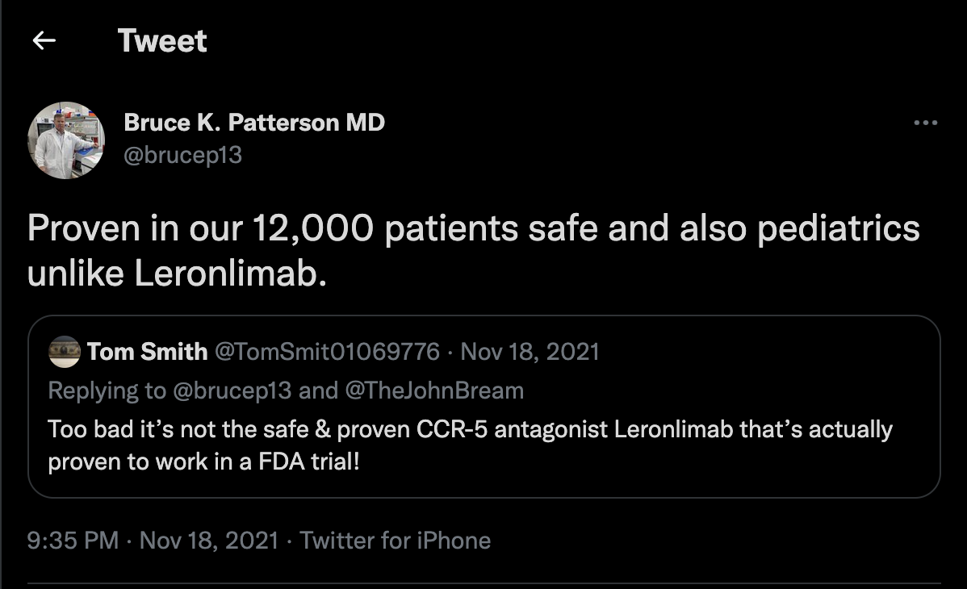This screenshot has height=589, width=967.
Task: Click the 'Replying to' label text
Action: (x=107, y=391)
